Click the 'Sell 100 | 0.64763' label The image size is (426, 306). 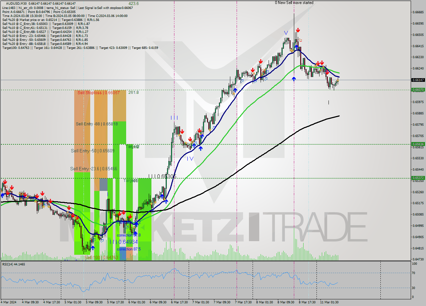[x=101, y=257]
